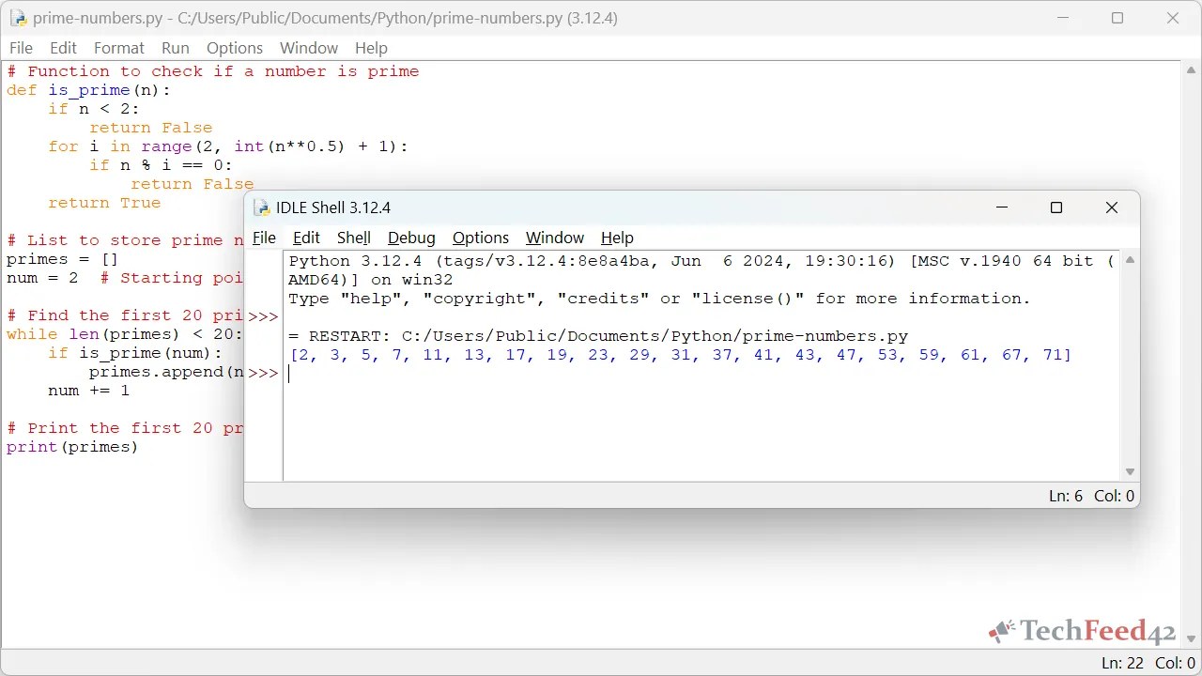
Task: Click the 'return True' line in editor
Action: (x=104, y=203)
